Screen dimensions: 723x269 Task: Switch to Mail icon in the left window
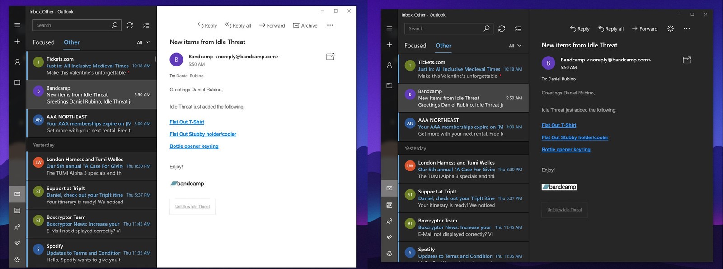[17, 194]
